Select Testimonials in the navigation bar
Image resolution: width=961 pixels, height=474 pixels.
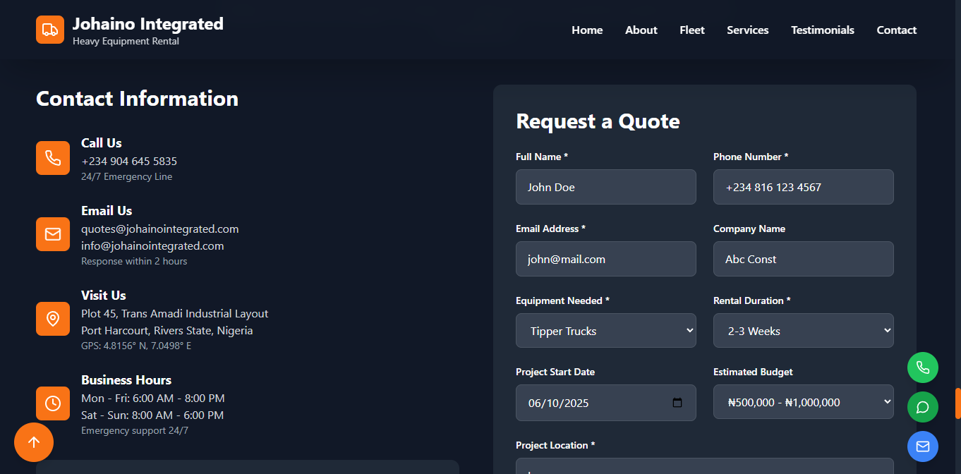coord(822,30)
